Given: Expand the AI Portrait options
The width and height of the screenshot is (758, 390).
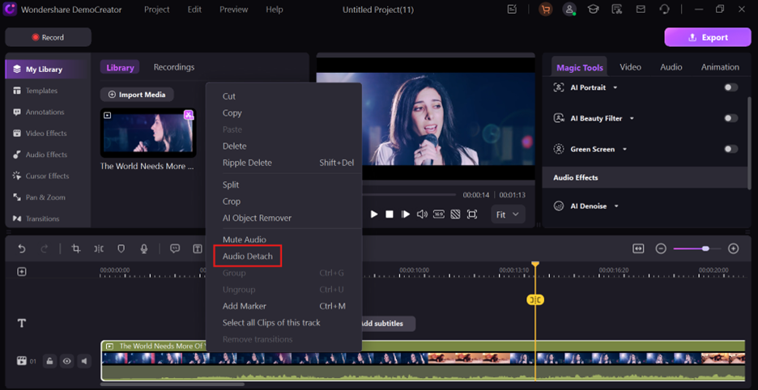Looking at the screenshot, I should coord(615,87).
